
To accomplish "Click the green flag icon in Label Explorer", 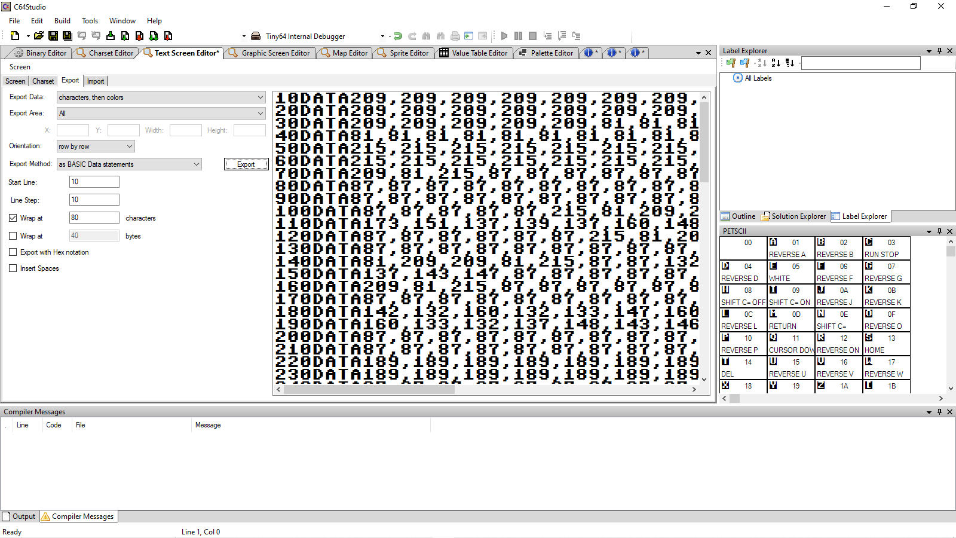I will [x=731, y=63].
